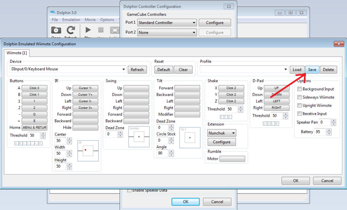This screenshot has width=347, height=210.
Task: Open the Emulation menu
Action: (71, 20)
